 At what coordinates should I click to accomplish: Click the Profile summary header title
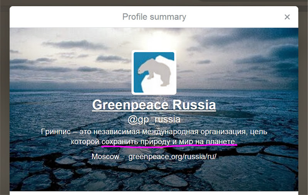coord(154,17)
